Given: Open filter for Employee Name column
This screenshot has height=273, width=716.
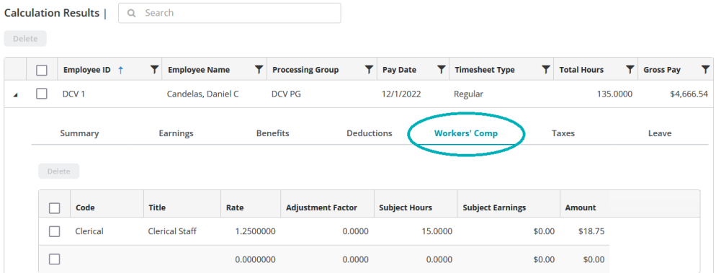Looking at the screenshot, I should pyautogui.click(x=259, y=69).
